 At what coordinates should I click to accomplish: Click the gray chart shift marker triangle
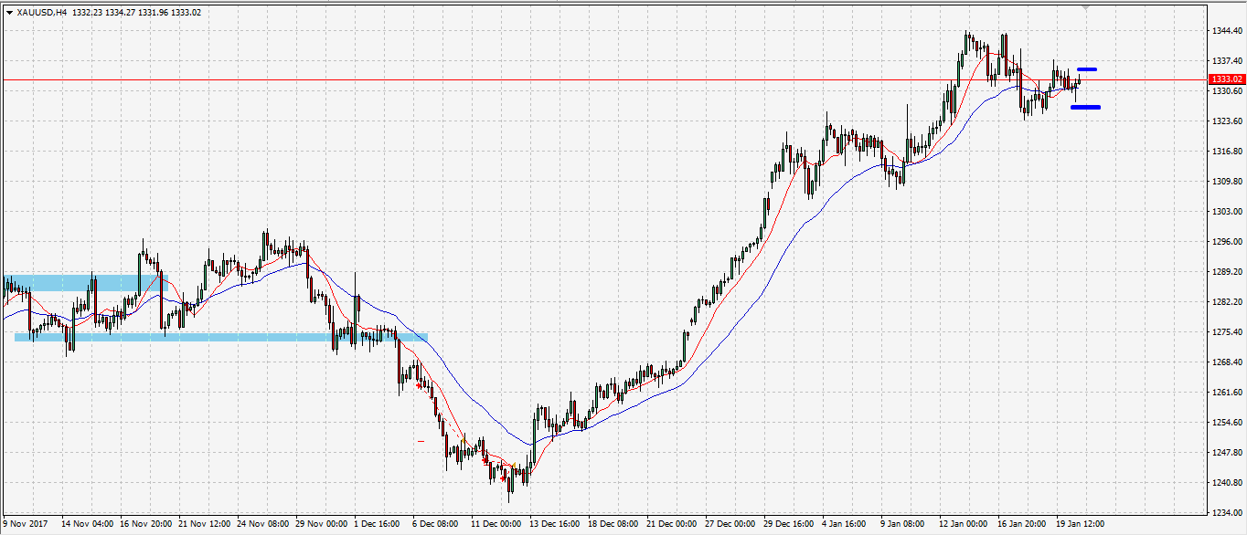pyautogui.click(x=1085, y=7)
